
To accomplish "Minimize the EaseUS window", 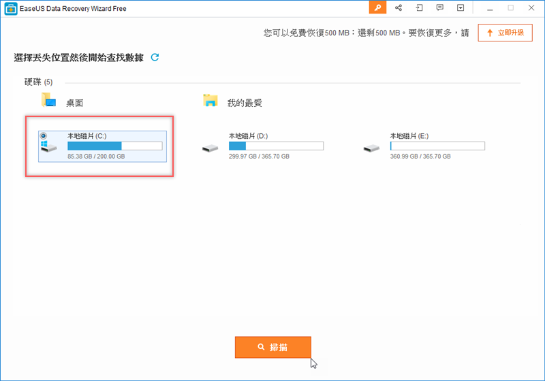I will pyautogui.click(x=490, y=8).
